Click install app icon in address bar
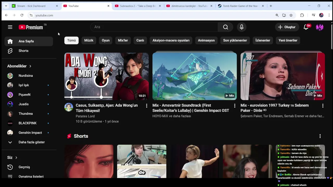The width and height of the screenshot is (333, 187). (x=284, y=15)
